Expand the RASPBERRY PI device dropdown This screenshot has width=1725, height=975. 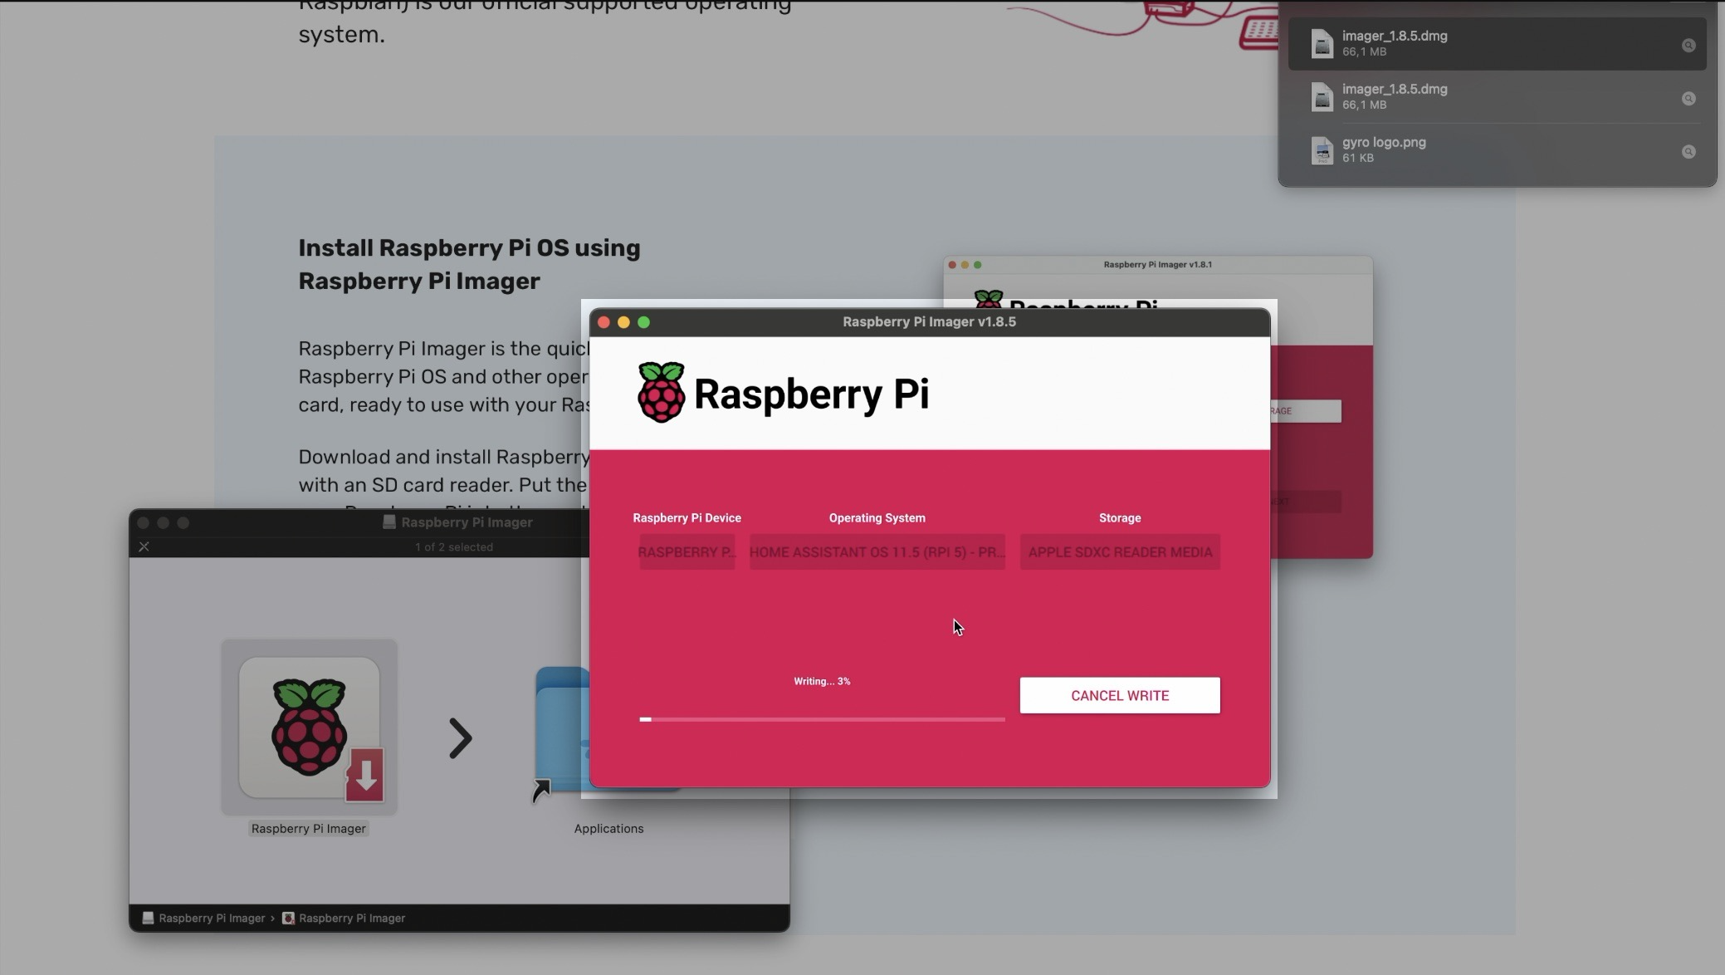686,551
